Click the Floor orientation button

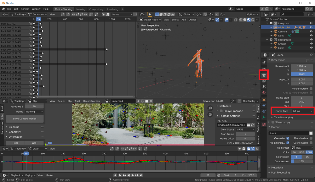(15, 143)
